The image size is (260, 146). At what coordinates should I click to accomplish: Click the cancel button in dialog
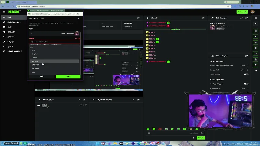[x=41, y=76]
